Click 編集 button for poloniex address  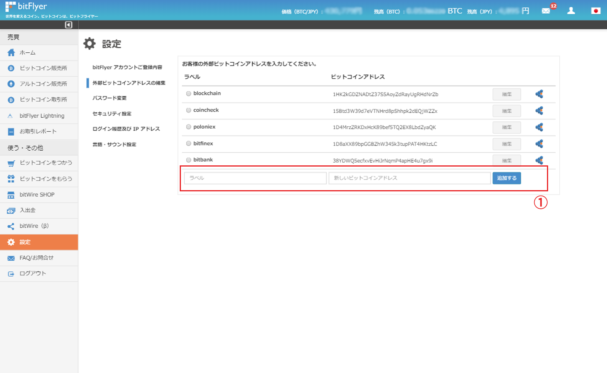tap(507, 127)
